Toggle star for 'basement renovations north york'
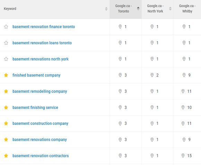Image resolution: width=201 pixels, height=165 pixels. click(6, 59)
